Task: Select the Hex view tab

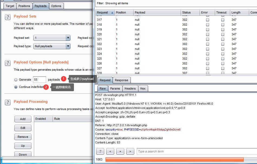Action: tap(143, 88)
